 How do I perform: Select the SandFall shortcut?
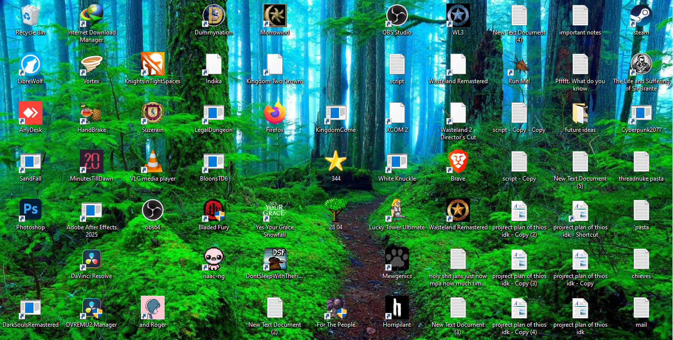coord(31,161)
